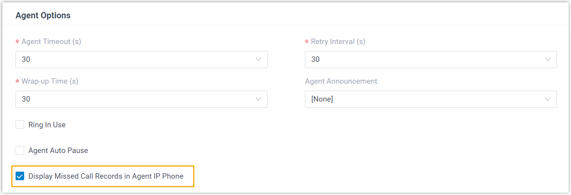Click the "Agent Announcement" field label
Image resolution: width=571 pixels, height=195 pixels.
tap(341, 81)
